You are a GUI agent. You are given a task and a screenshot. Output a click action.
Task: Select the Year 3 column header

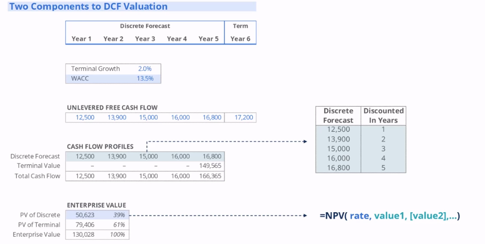click(x=145, y=38)
